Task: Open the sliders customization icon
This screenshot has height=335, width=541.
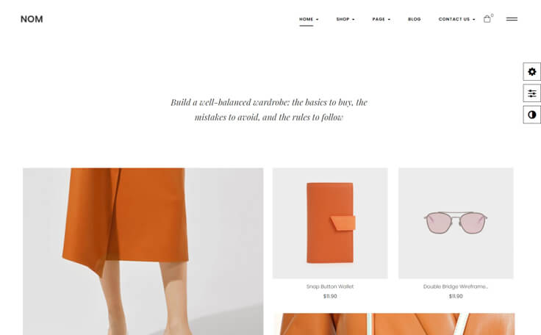Action: coord(531,93)
